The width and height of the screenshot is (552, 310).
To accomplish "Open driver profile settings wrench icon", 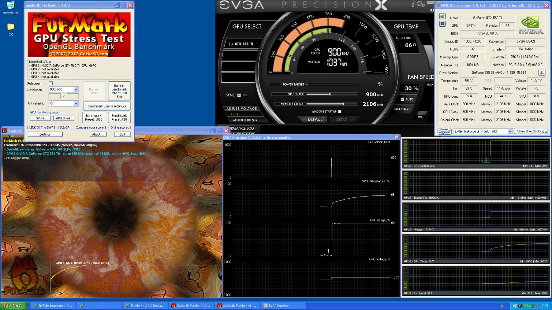I will [x=542, y=72].
